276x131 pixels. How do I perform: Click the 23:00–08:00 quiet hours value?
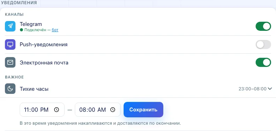[252, 89]
